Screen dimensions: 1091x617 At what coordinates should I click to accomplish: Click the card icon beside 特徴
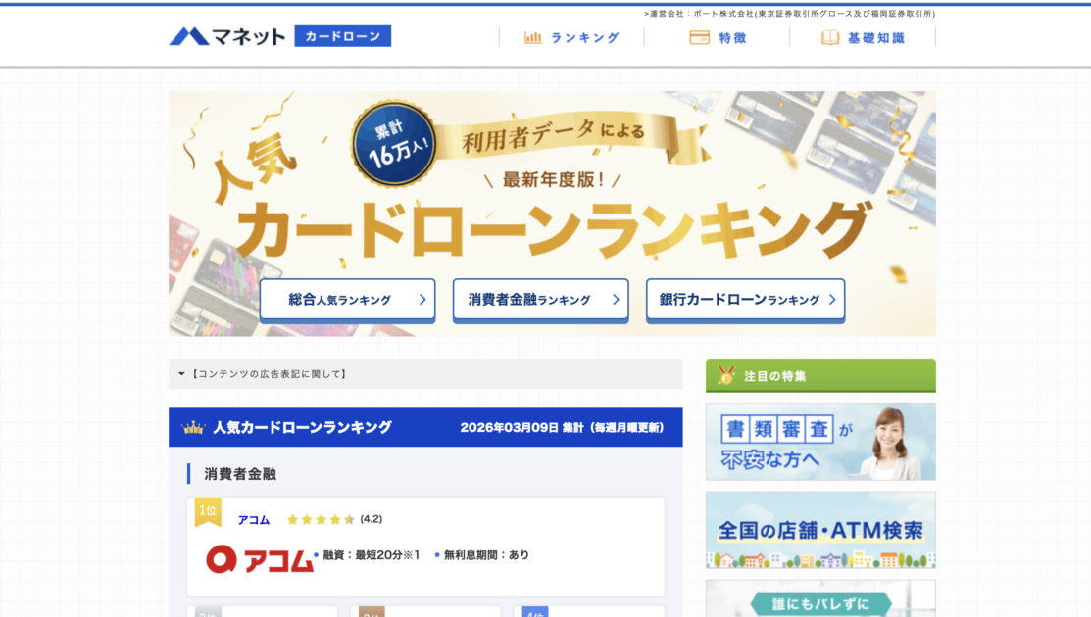click(699, 37)
